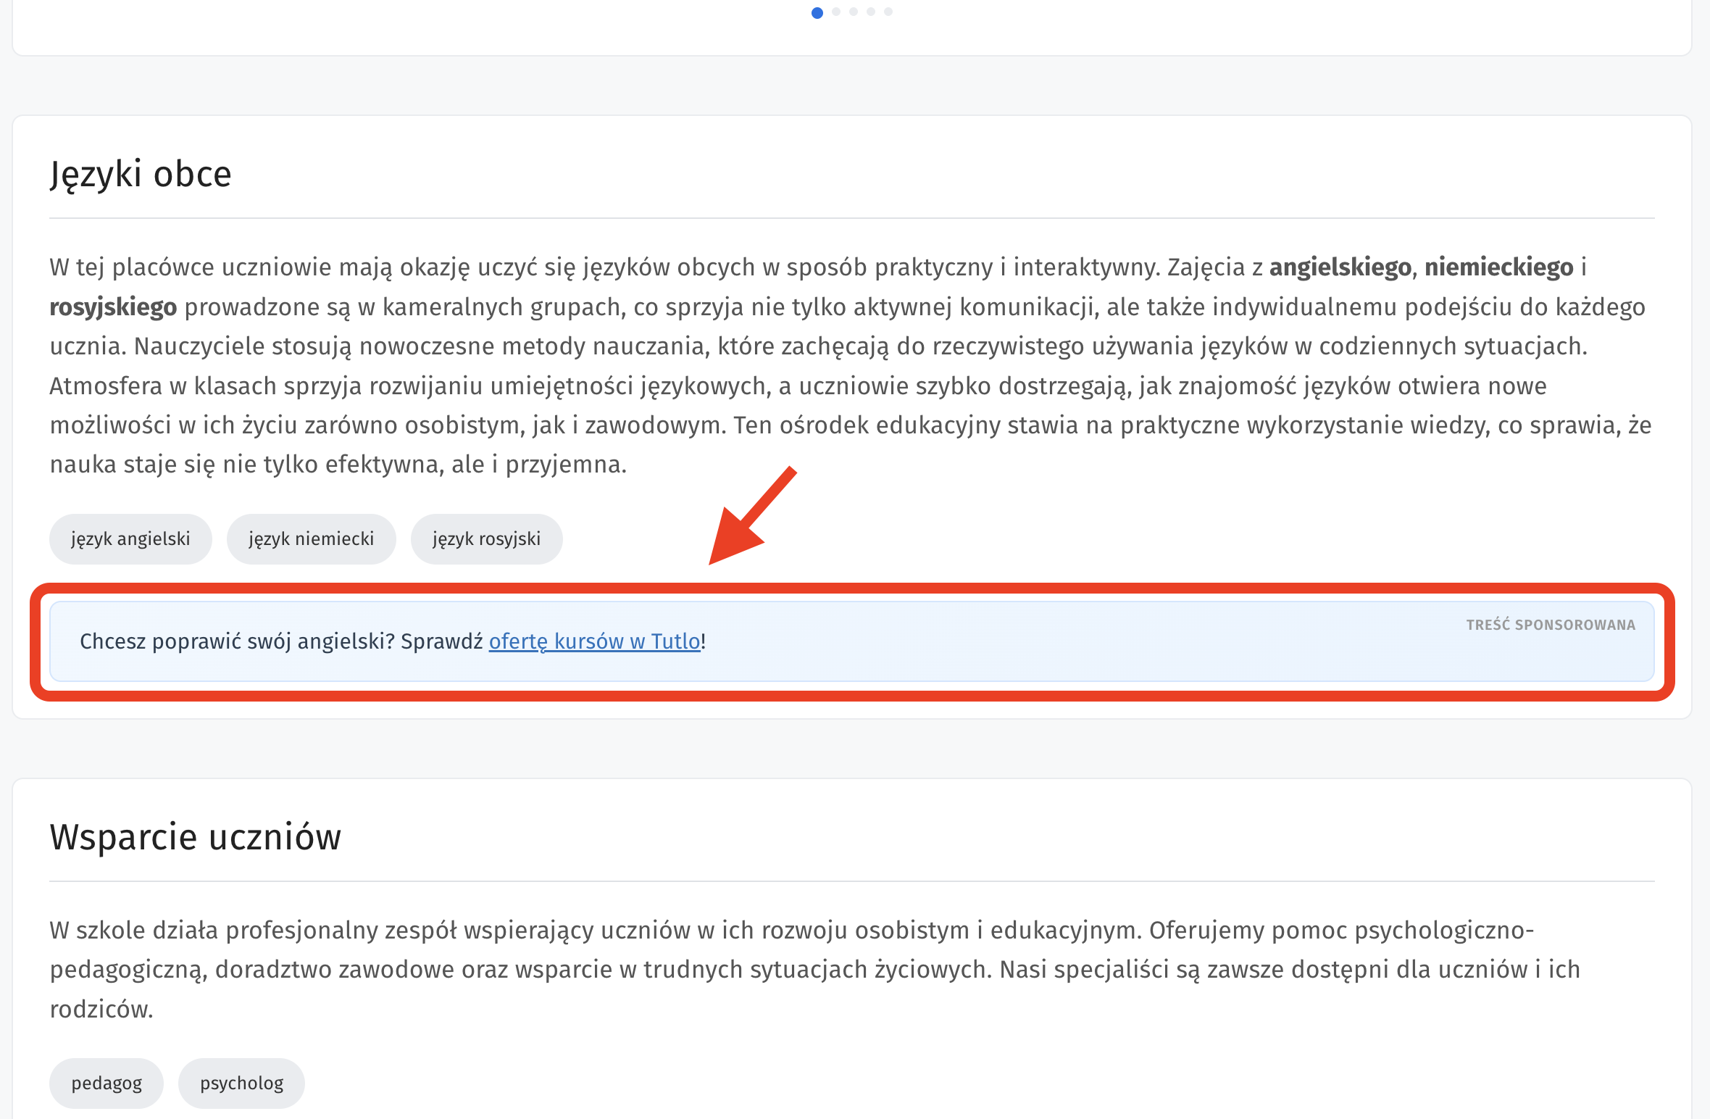Click the bold word angielskiego

[1340, 268]
